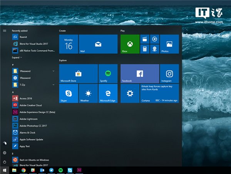Open File Explorer from the taskbar

[14, 170]
